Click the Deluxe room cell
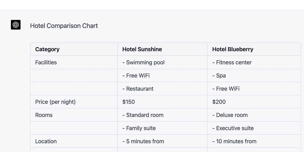This screenshot has height=152, width=304. coord(230,115)
